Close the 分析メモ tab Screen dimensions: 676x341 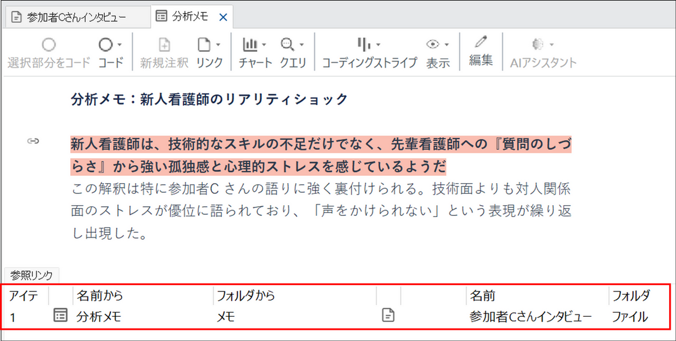click(223, 17)
